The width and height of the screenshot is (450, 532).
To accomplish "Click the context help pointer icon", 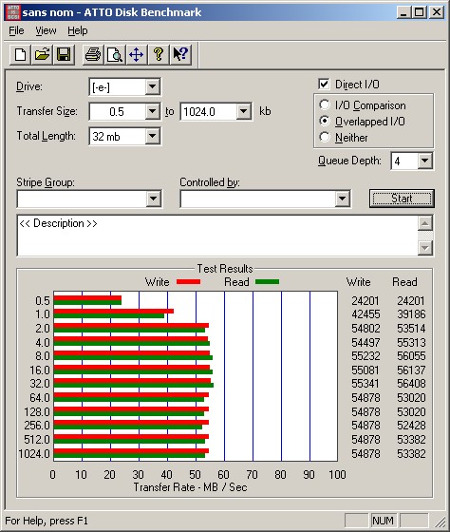I will pyautogui.click(x=180, y=54).
